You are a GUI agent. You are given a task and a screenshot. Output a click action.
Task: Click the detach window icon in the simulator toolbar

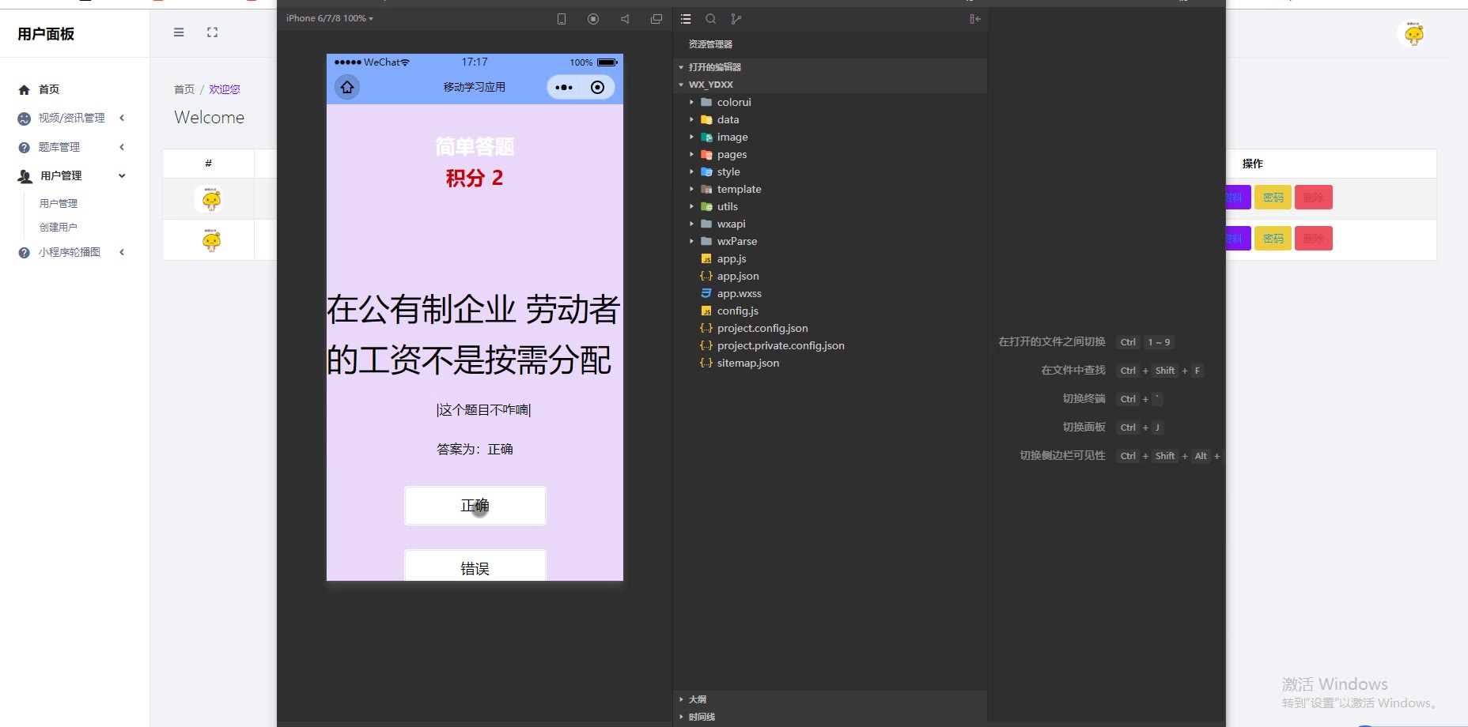pos(656,19)
